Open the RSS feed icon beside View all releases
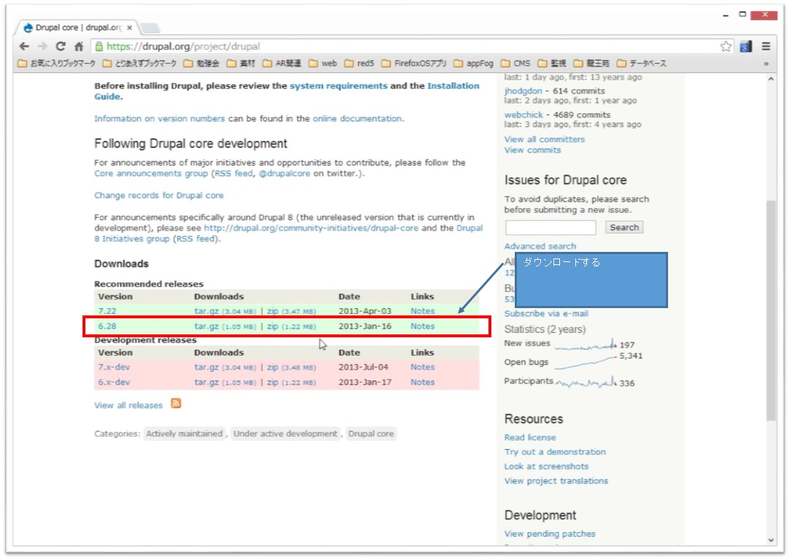The image size is (790, 560). (176, 403)
